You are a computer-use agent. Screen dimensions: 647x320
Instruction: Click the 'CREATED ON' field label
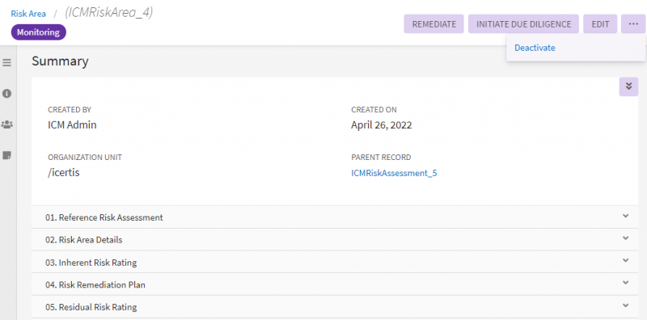point(374,110)
